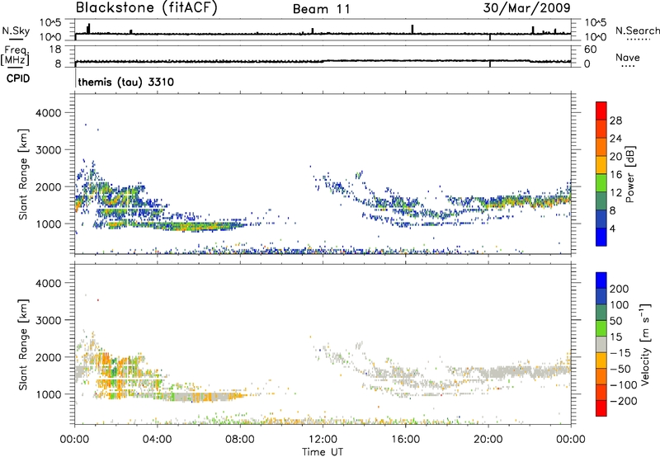Click the solid line sample under N.Sky
Viewport: 660px width, 457px height.
point(16,39)
